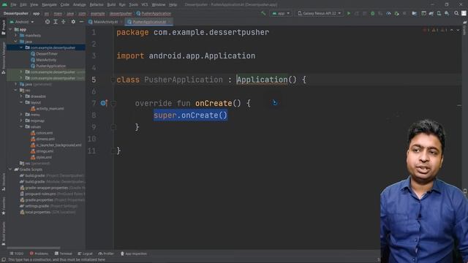Open the Build menu

point(111,4)
